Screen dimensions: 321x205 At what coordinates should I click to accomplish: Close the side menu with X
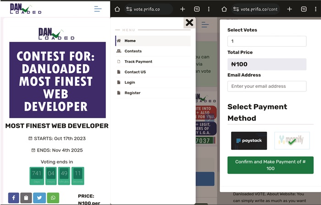tap(189, 23)
